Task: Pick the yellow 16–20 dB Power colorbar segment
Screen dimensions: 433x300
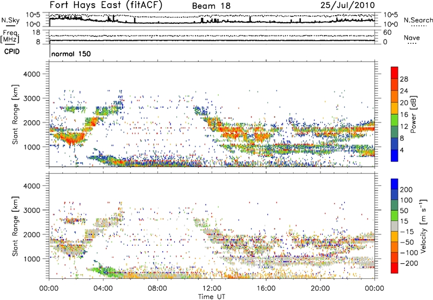Action: click(395, 108)
